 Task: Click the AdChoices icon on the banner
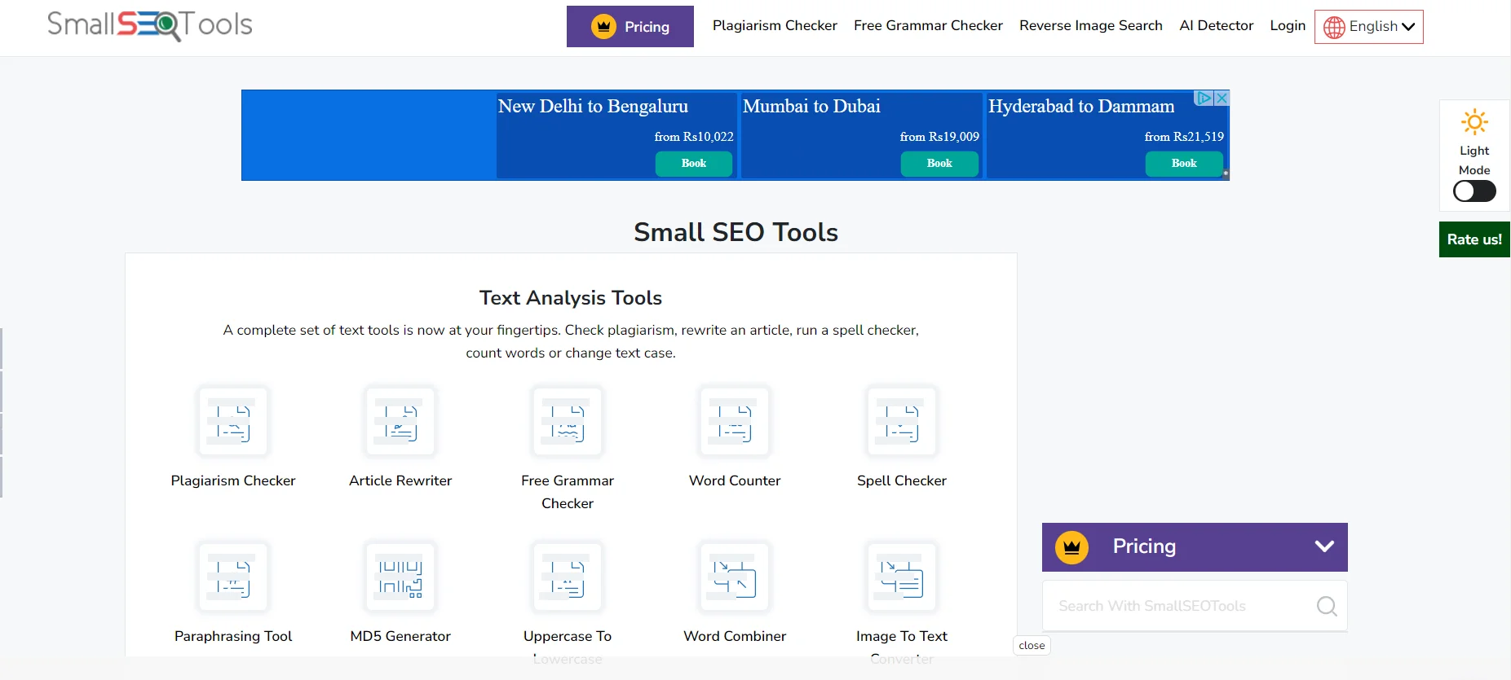[1204, 98]
